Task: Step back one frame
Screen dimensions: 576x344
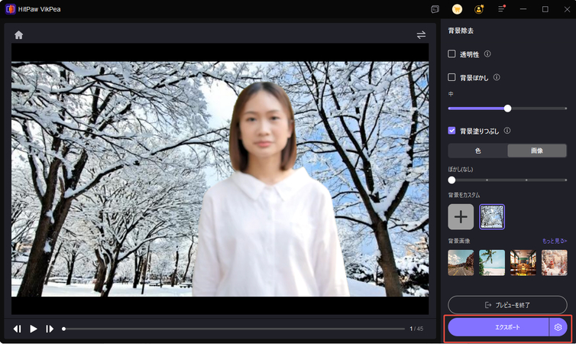Action: [x=18, y=329]
